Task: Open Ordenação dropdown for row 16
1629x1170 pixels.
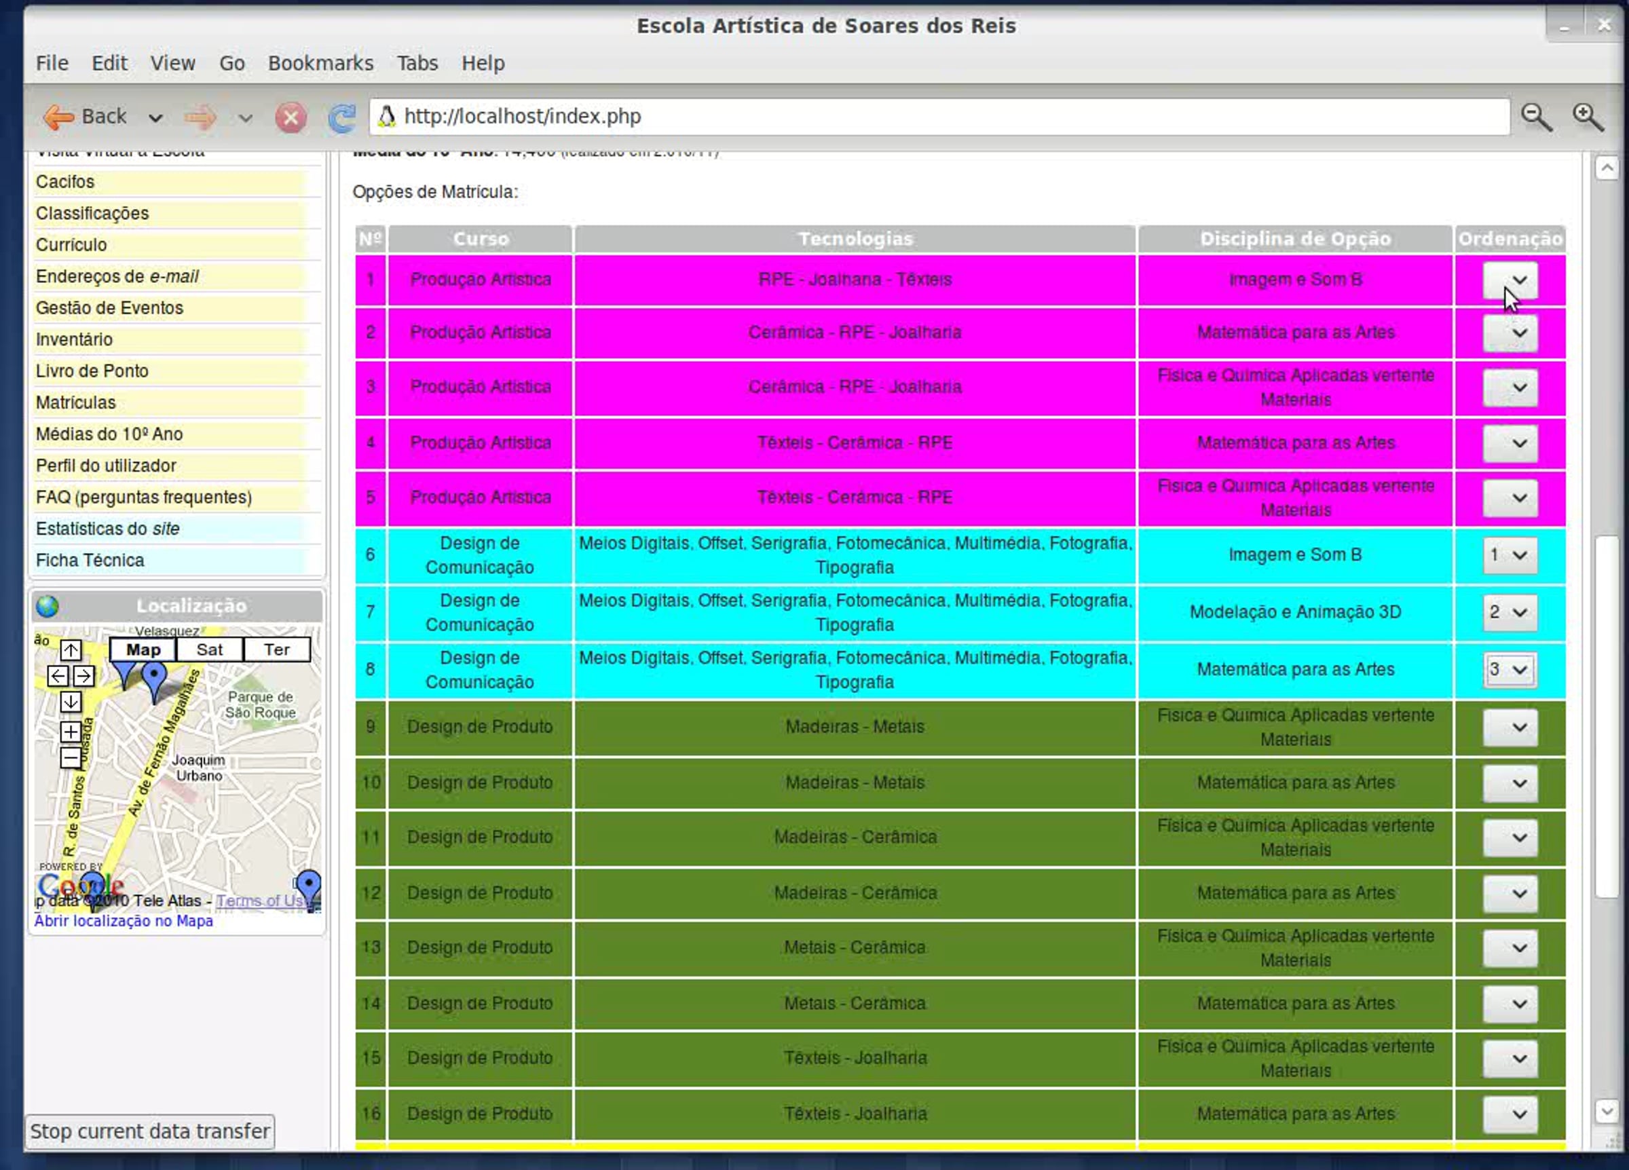Action: [1510, 1114]
